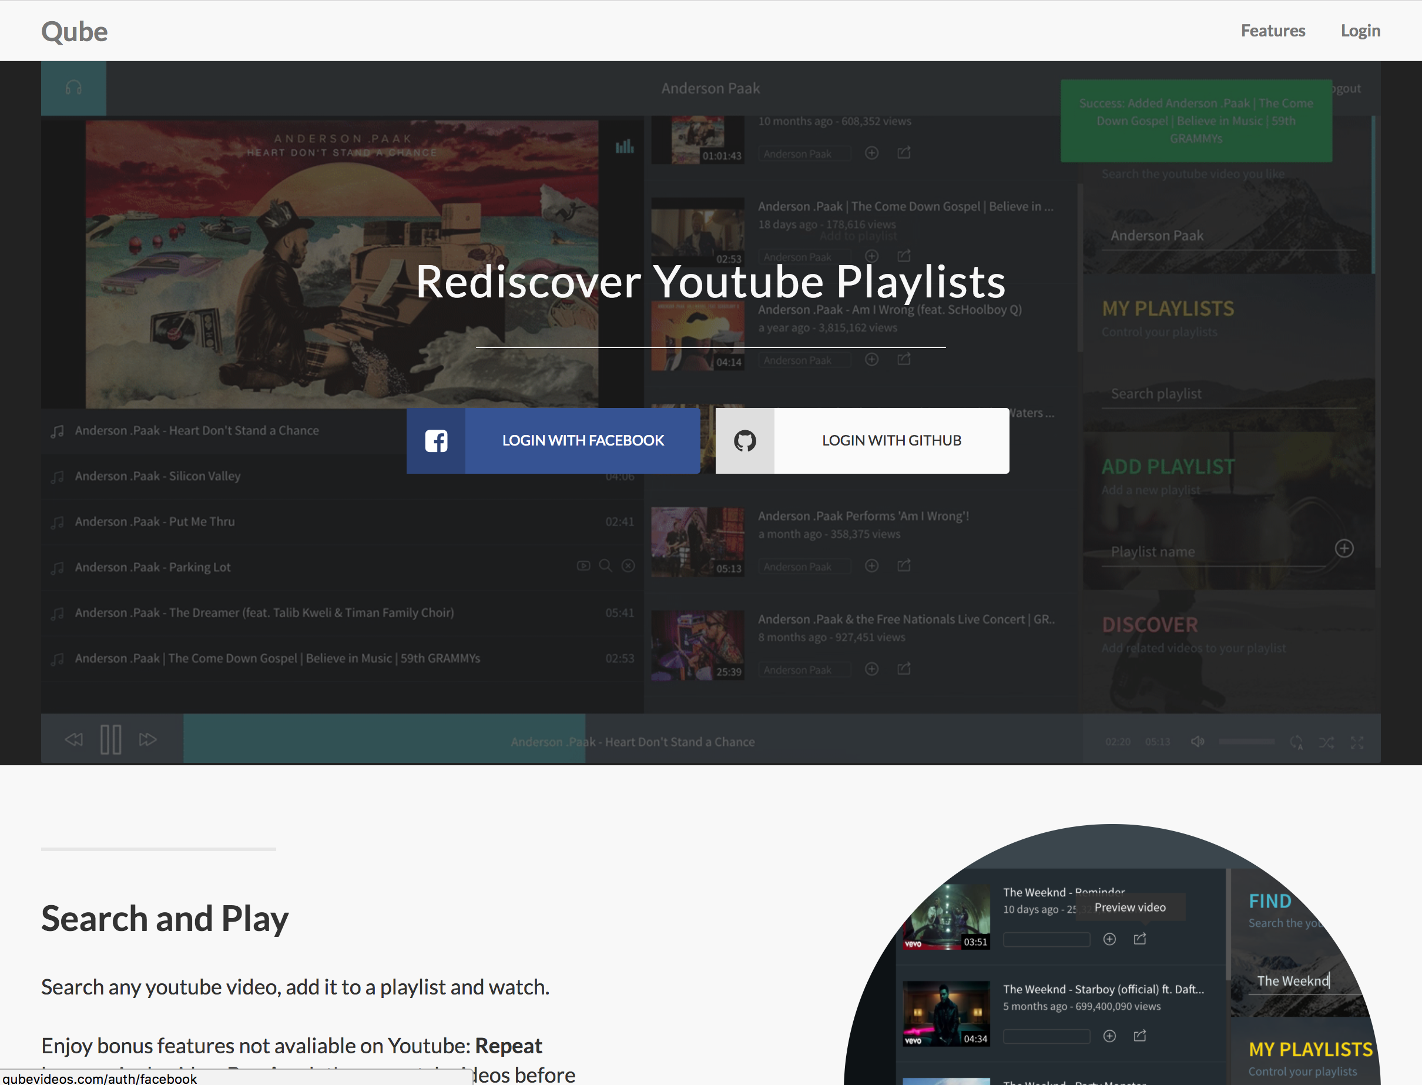Image resolution: width=1422 pixels, height=1085 pixels.
Task: Click the equalizer bars icon above the video
Action: 624,146
